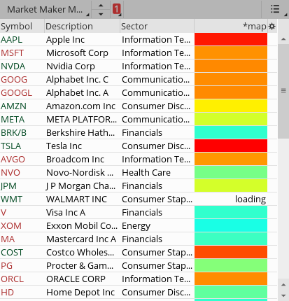Click the lower scrollbar down arrow
This screenshot has height=301, width=289.
tap(283, 295)
